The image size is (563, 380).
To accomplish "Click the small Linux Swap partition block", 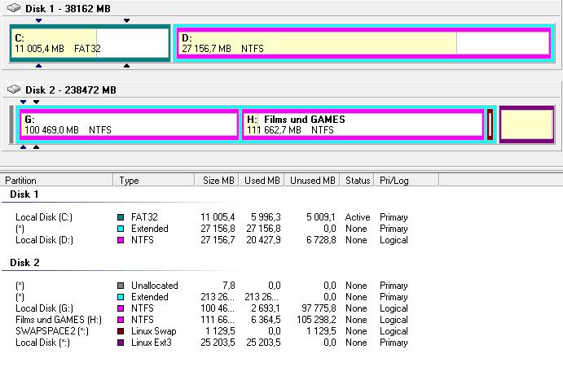I will [490, 124].
